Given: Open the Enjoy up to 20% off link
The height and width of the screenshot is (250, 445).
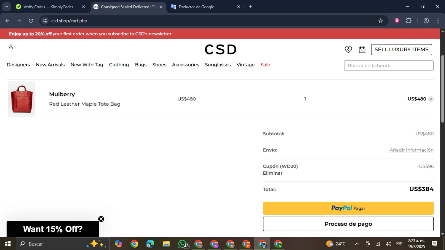Looking at the screenshot, I should [x=30, y=34].
